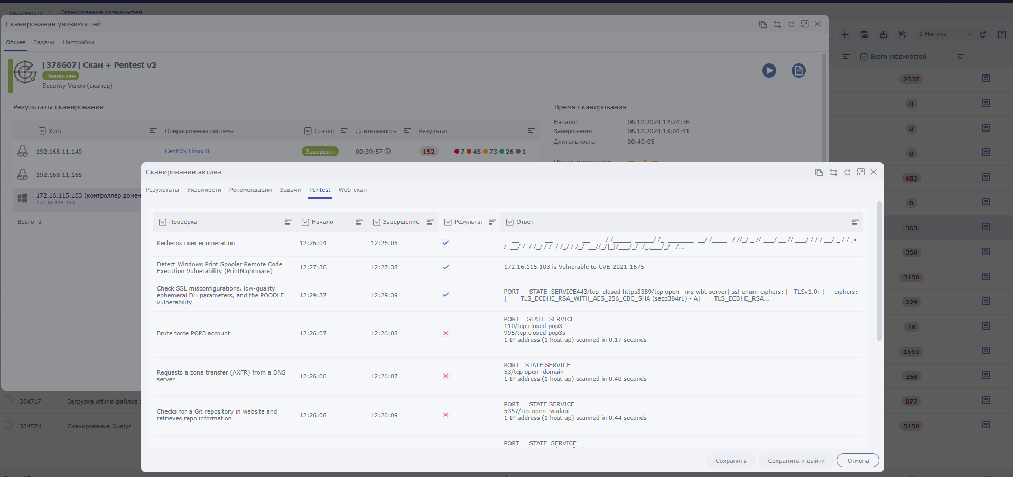
Task: Click the sort lines icon of Длительность column
Action: coord(407,131)
